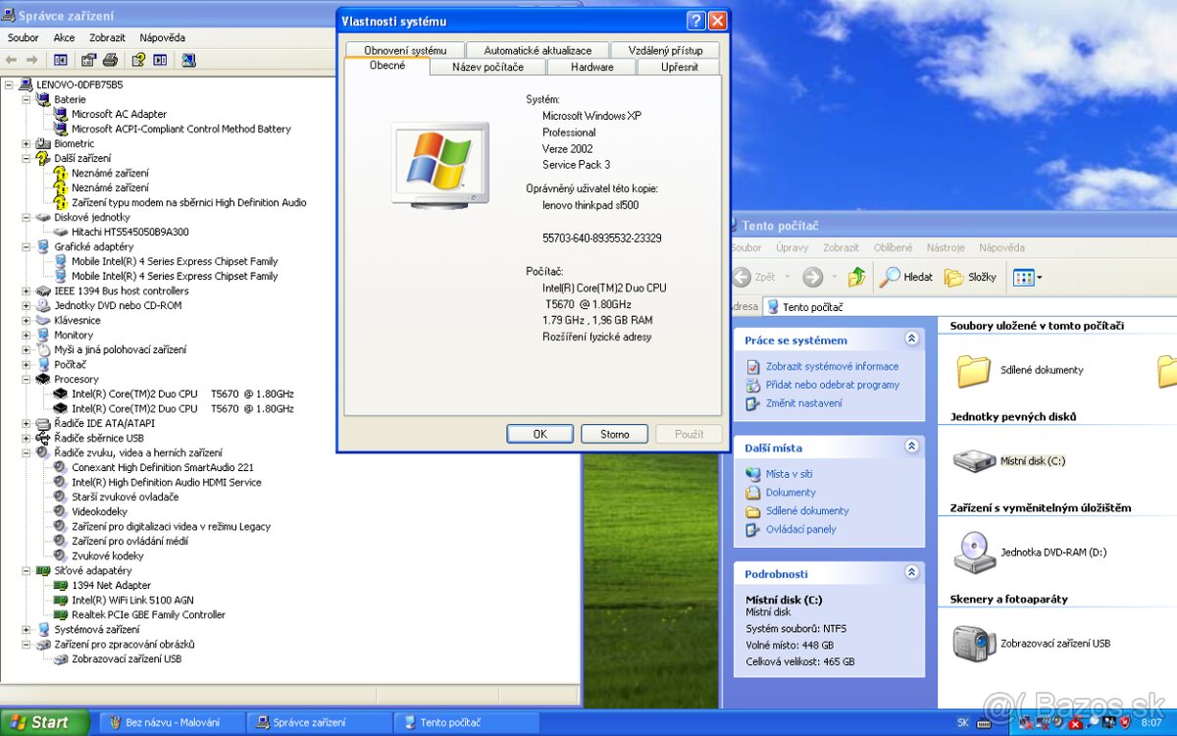Image resolution: width=1177 pixels, height=736 pixels.
Task: Open Jednotka DVD-RAM (D:)
Action: tap(974, 552)
